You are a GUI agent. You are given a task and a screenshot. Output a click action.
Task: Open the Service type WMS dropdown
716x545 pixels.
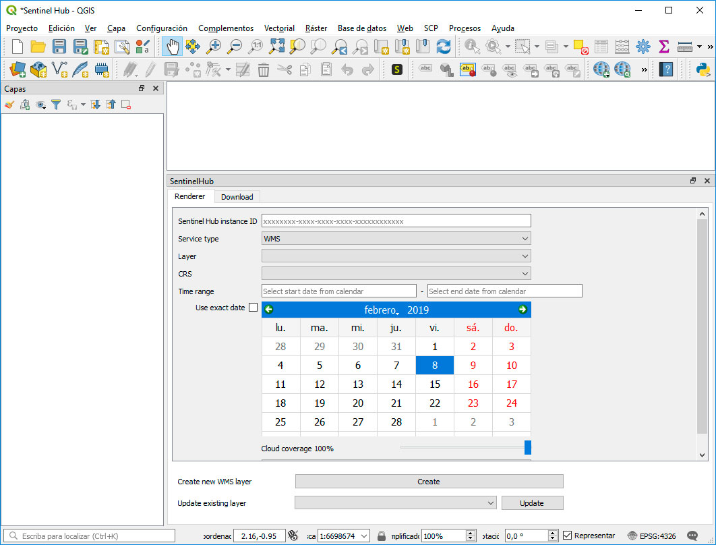click(x=396, y=239)
